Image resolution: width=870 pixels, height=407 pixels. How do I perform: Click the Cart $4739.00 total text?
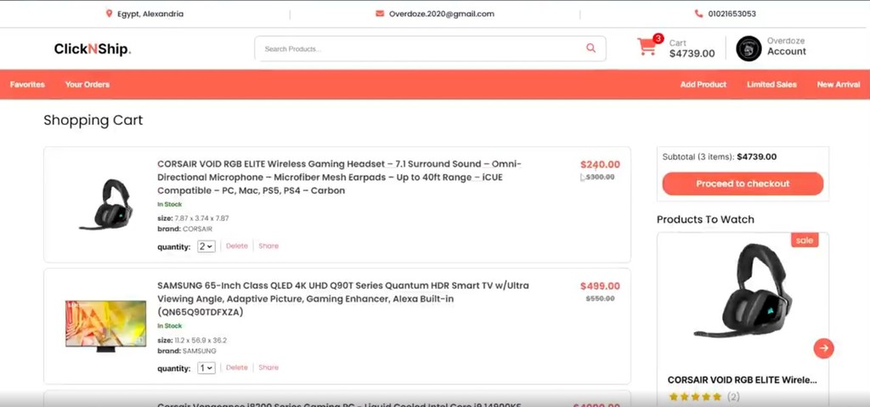click(x=692, y=49)
